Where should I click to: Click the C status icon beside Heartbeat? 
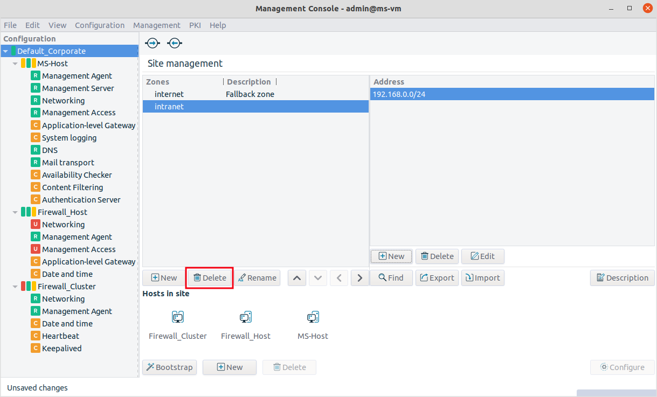(x=35, y=336)
